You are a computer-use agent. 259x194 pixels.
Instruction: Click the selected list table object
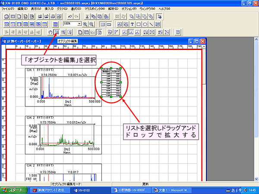point(111,82)
